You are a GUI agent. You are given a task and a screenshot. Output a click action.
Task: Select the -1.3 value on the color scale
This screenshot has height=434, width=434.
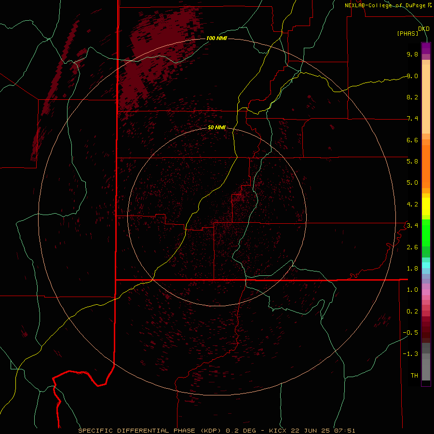tap(410, 354)
